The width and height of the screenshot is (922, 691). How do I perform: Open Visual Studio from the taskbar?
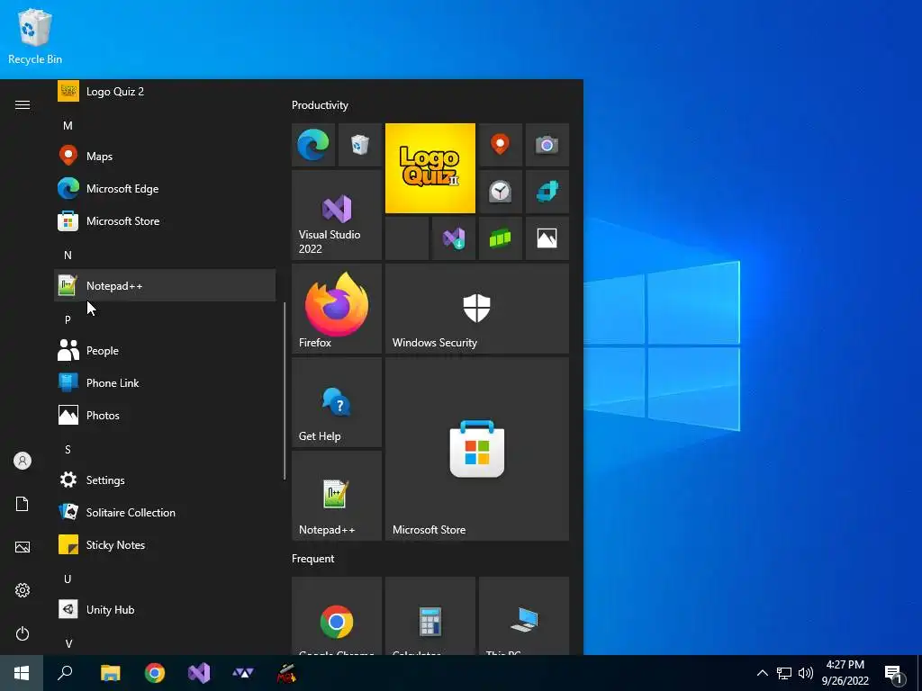pos(199,673)
